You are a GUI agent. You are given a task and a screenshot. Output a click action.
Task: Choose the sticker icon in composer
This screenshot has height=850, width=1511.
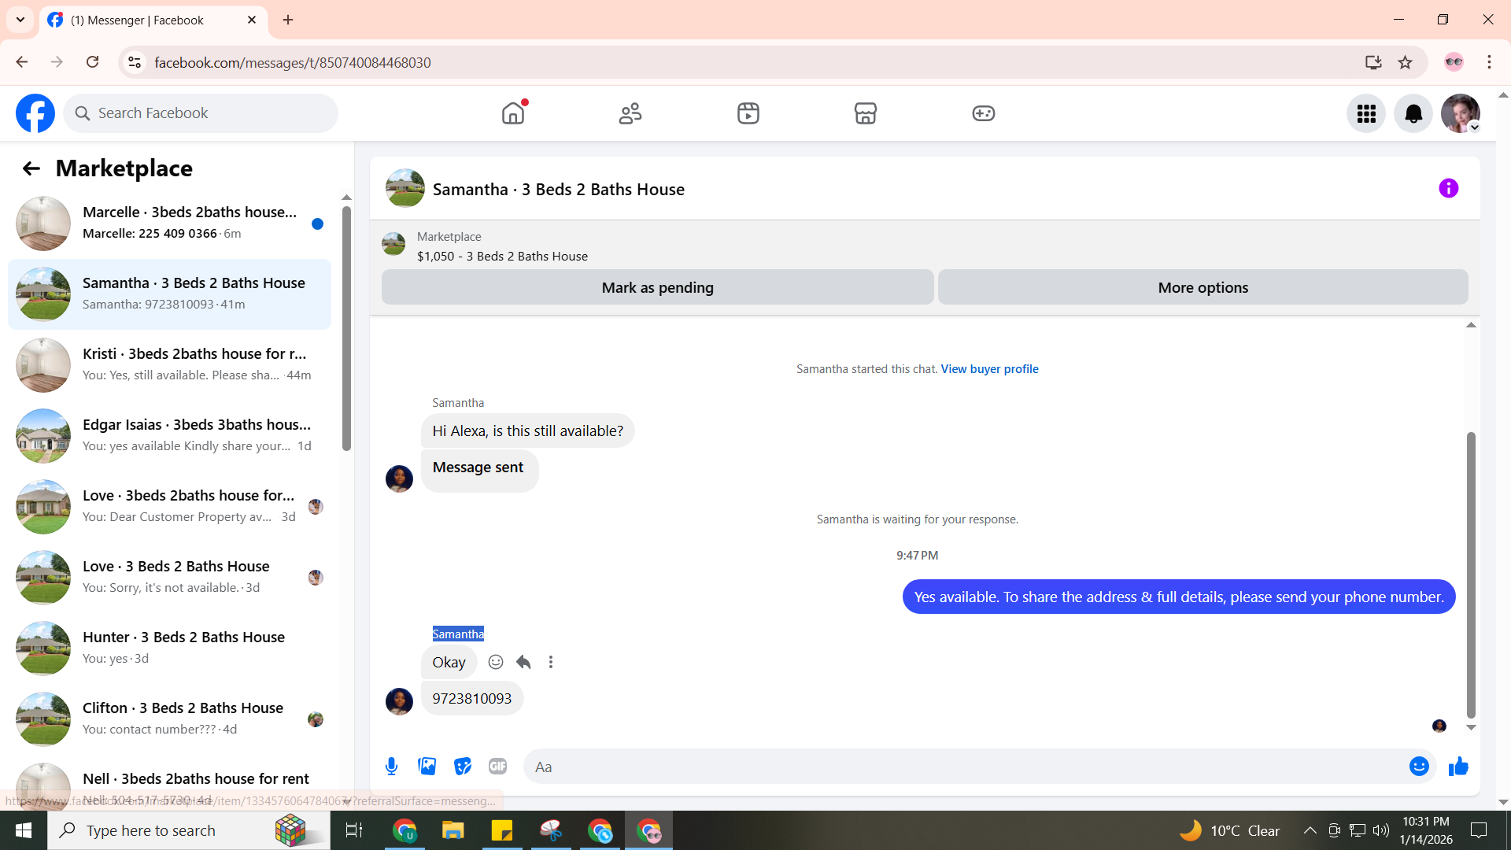(463, 767)
